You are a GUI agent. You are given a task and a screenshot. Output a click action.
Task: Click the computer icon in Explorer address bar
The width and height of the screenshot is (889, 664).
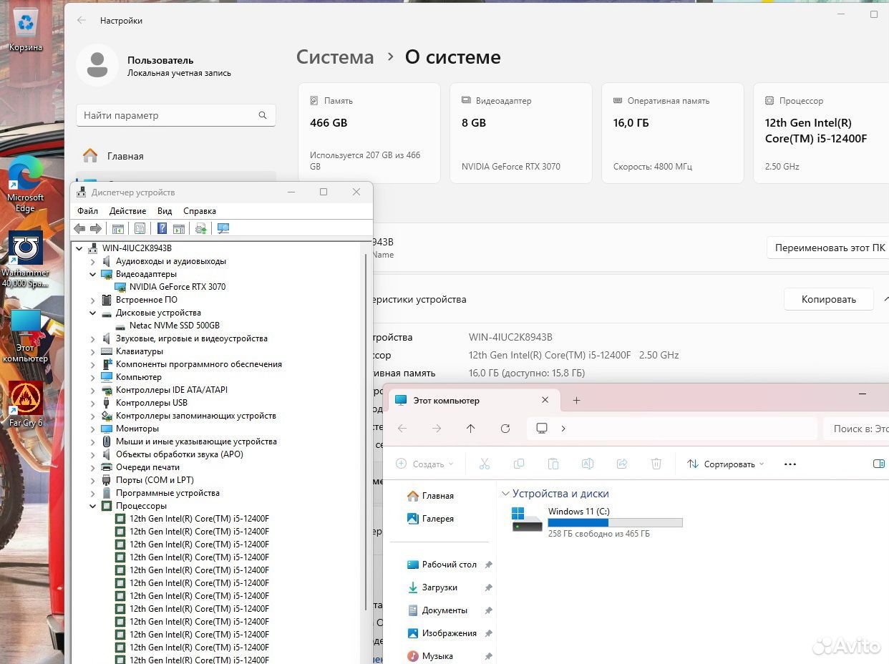click(x=542, y=429)
